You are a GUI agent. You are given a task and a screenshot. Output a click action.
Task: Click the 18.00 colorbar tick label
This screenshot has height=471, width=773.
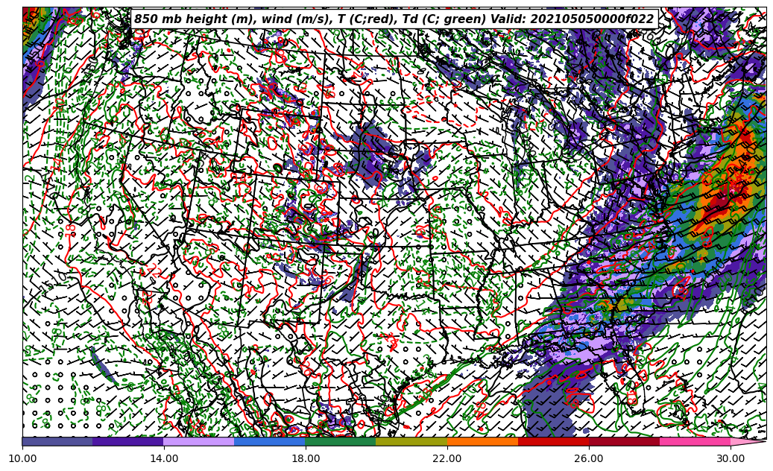point(306,458)
